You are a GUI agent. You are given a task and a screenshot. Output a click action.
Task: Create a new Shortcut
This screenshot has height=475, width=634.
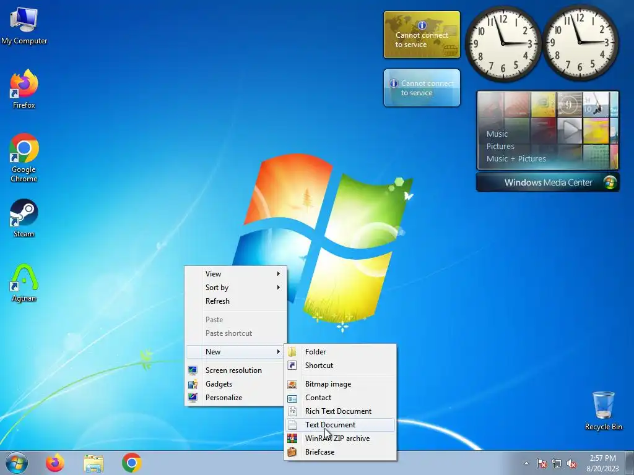click(340, 366)
